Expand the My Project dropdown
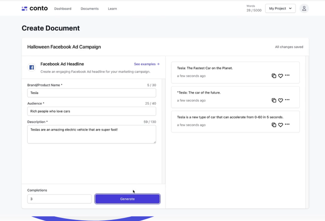The width and height of the screenshot is (325, 221). click(x=280, y=8)
